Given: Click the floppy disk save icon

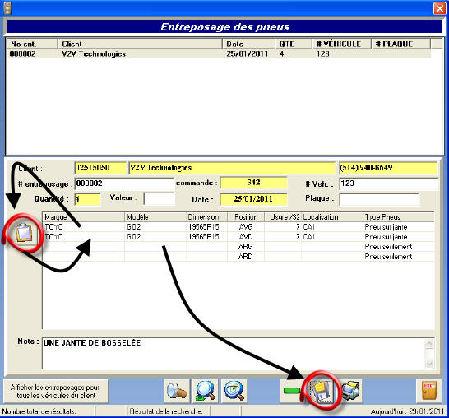Looking at the screenshot, I should [x=322, y=391].
